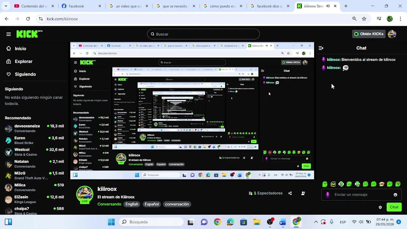This screenshot has height=229, width=407.
Task: View site information icon beside URL
Action: point(41,19)
